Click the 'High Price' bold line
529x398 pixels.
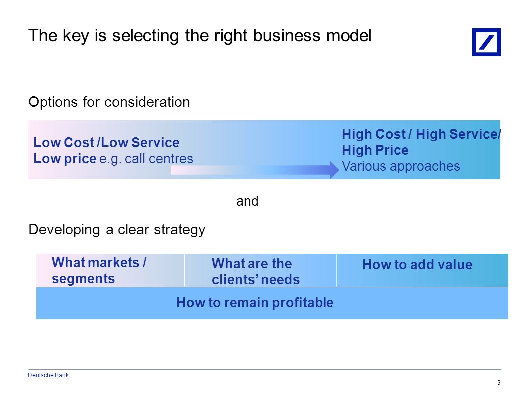point(375,150)
